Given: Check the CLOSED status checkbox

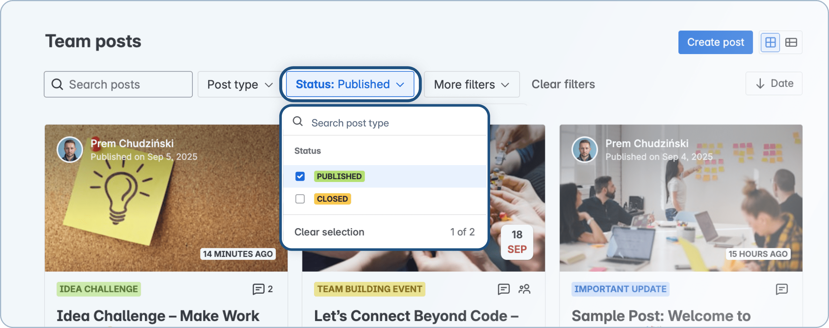Looking at the screenshot, I should [x=300, y=199].
